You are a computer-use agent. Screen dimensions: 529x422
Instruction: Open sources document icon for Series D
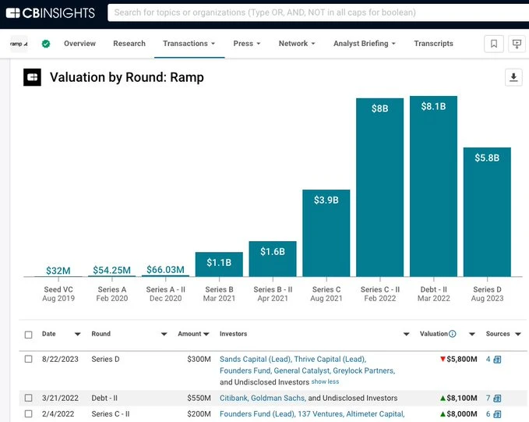point(497,360)
